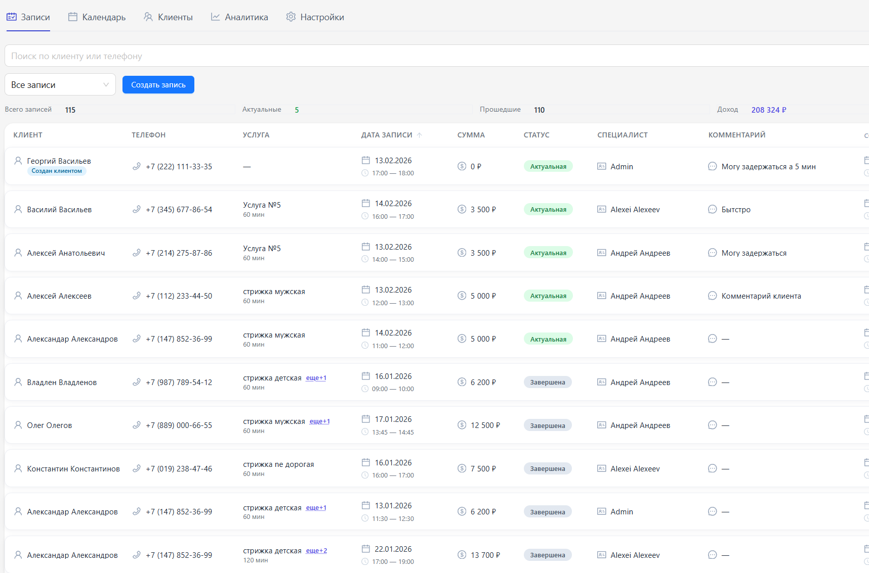Click the user icon beside Владлен Владленов

tap(18, 382)
